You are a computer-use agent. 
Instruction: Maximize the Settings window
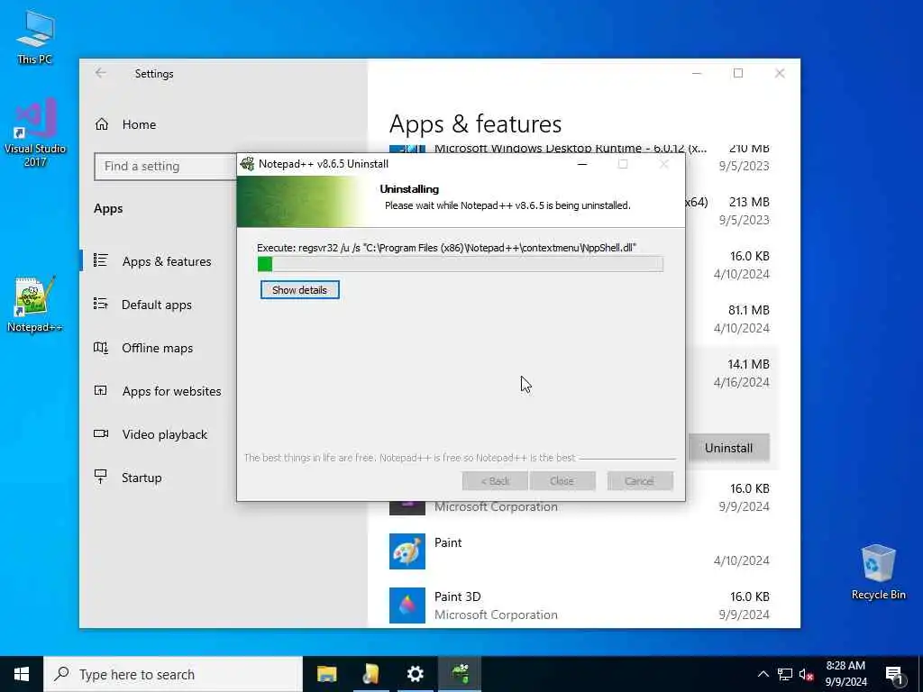[x=738, y=73]
